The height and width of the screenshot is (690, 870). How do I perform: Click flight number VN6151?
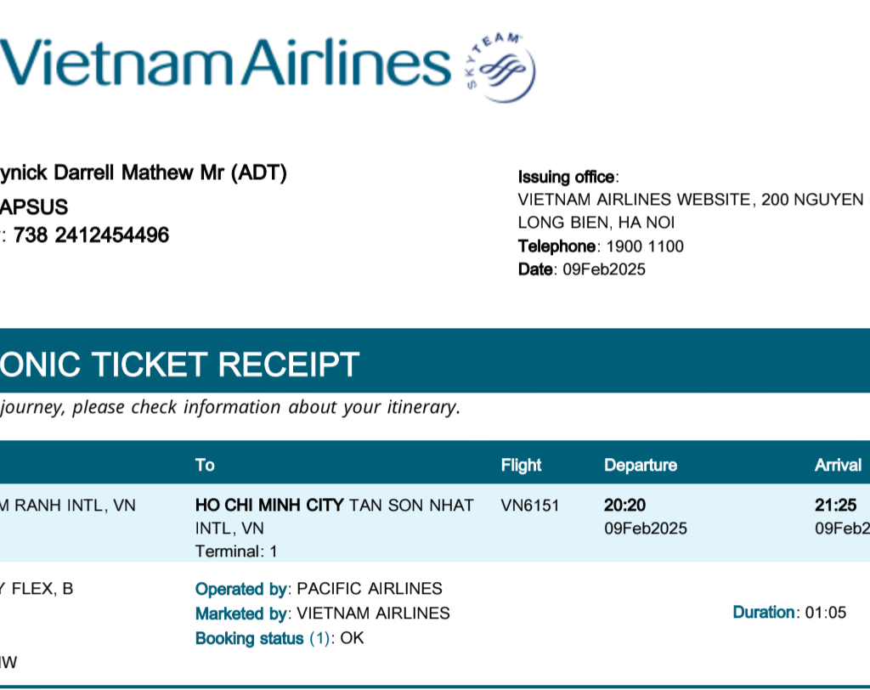(x=530, y=506)
